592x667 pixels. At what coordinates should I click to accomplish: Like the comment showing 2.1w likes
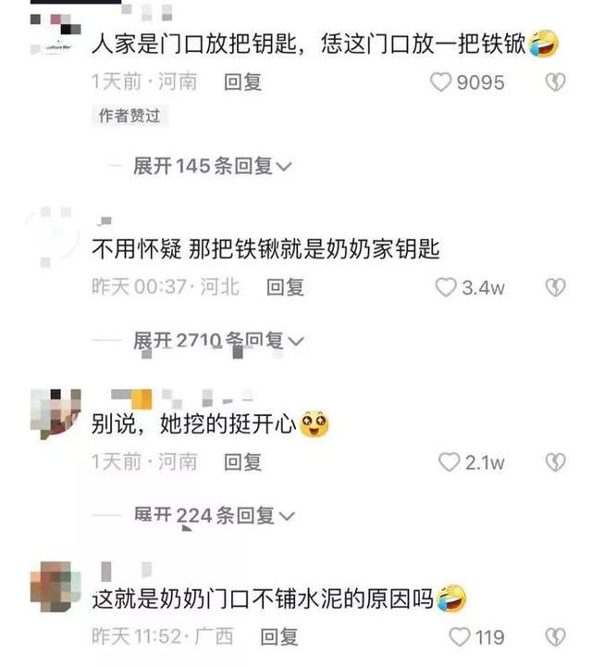450,462
